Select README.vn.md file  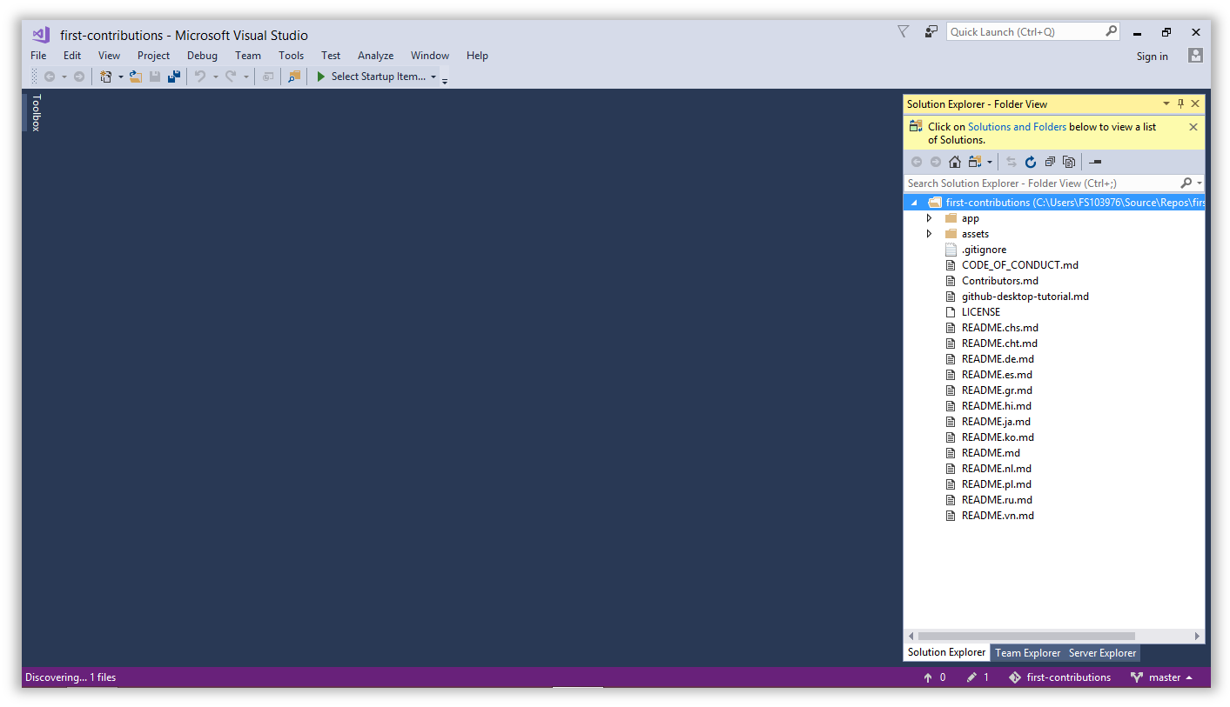click(998, 516)
